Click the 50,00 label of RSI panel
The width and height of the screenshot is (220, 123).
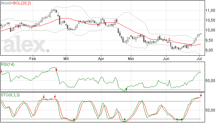point(210,81)
